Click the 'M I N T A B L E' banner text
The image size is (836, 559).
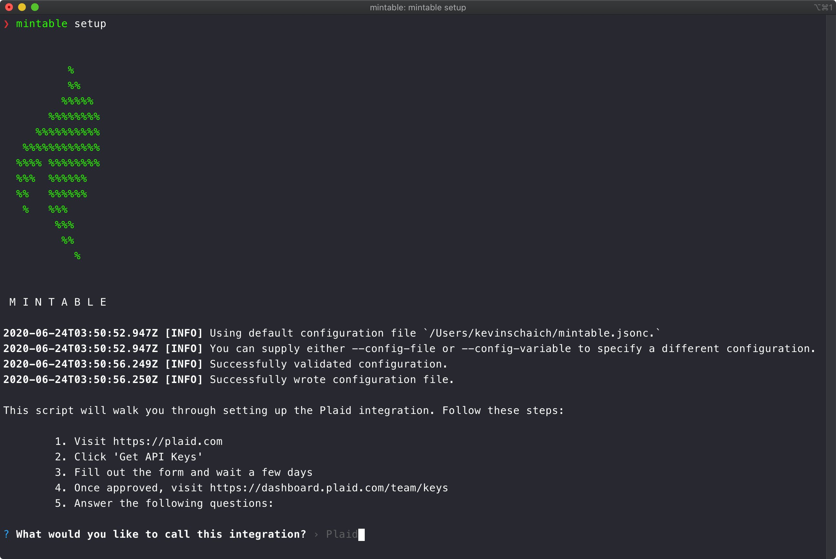coord(58,302)
